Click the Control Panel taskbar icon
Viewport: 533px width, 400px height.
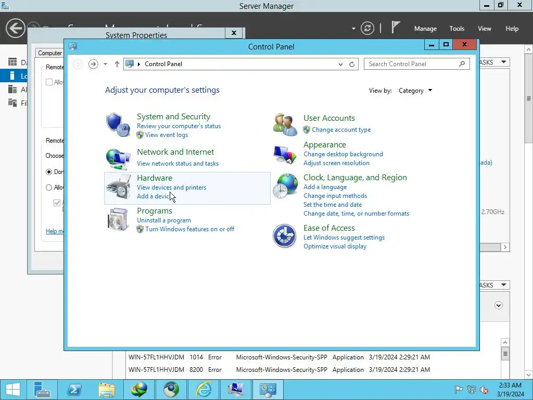pyautogui.click(x=268, y=390)
